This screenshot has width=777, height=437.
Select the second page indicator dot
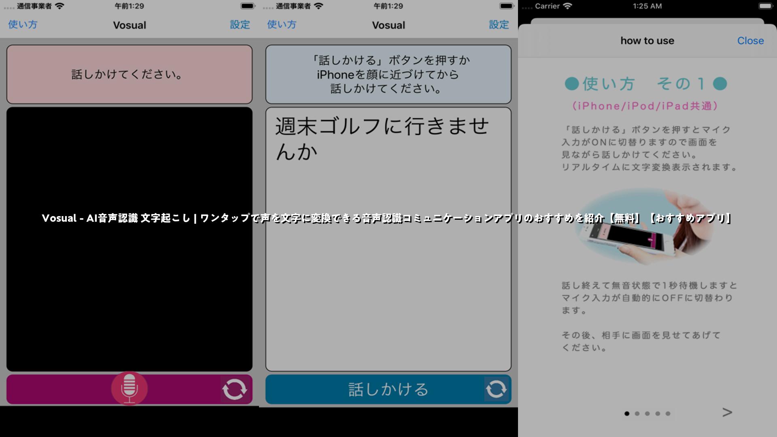(637, 414)
